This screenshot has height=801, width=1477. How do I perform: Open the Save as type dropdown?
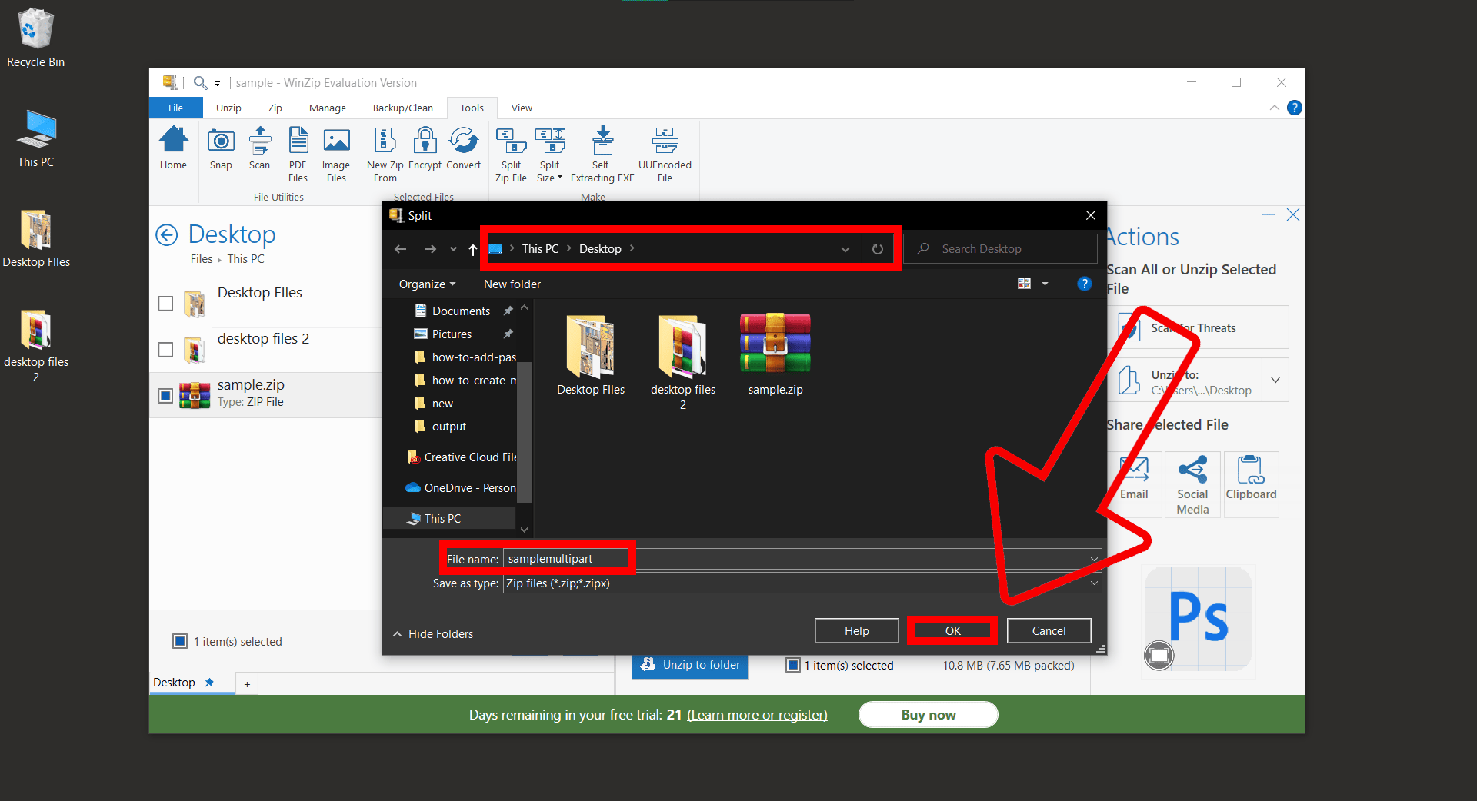click(1093, 583)
